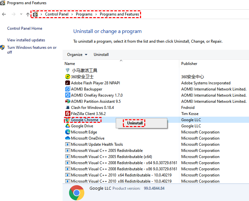
Task: Click icon of Visual C++ 2010 x86 Redistributable
Action: pos(68,181)
